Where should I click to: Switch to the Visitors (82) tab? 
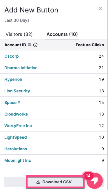(19, 34)
